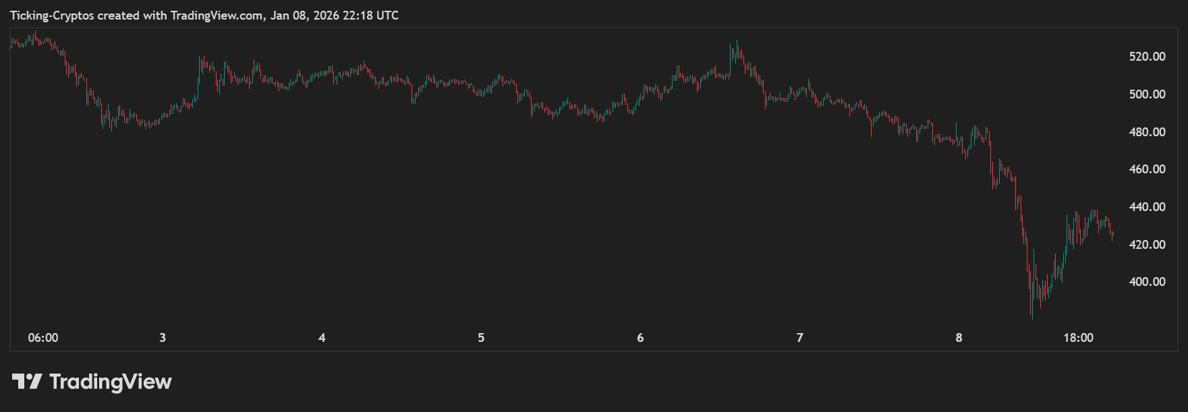1188x412 pixels.
Task: Select day 7 on the time axis
Action: tap(799, 338)
